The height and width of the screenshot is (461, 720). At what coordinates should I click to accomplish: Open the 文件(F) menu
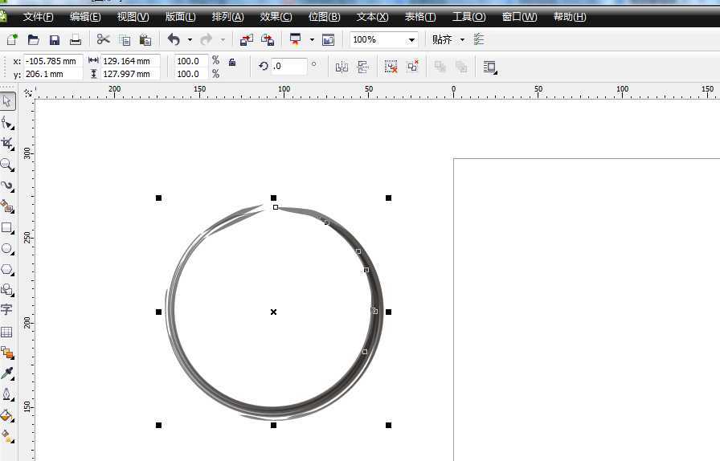tap(38, 17)
